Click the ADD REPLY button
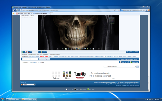Screen dimensions: 162x101 pos(134,62)
